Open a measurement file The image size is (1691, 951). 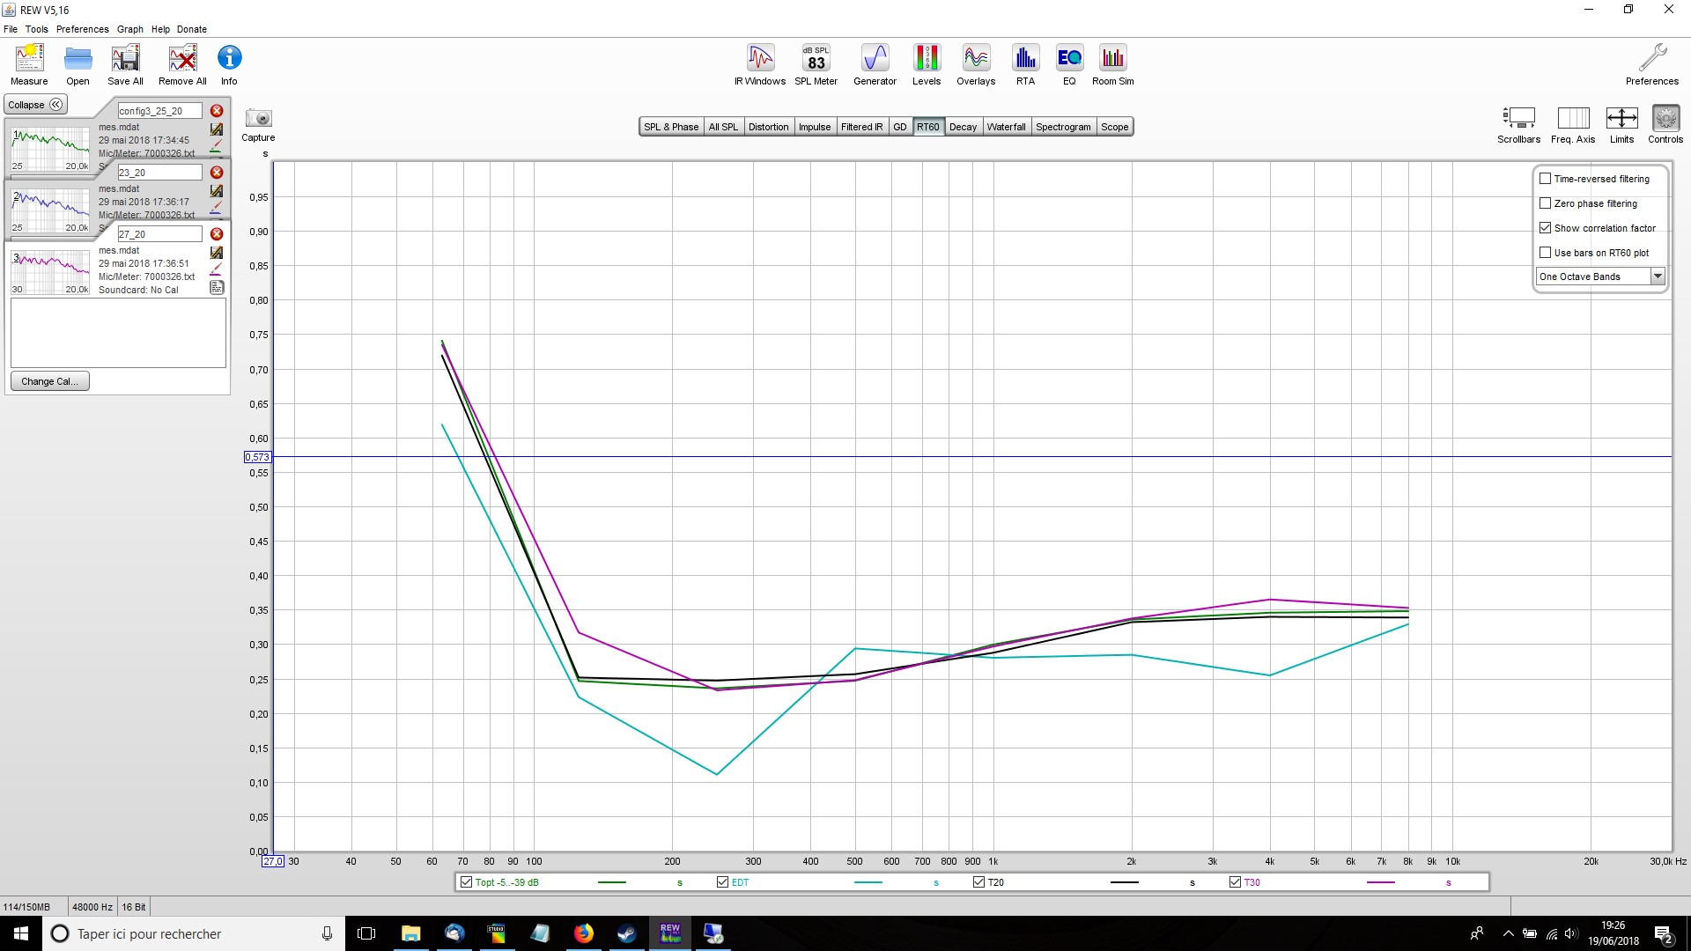pos(78,65)
